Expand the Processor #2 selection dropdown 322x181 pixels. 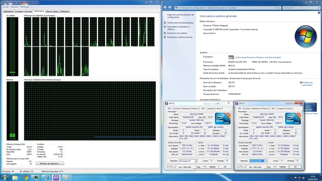(266, 161)
